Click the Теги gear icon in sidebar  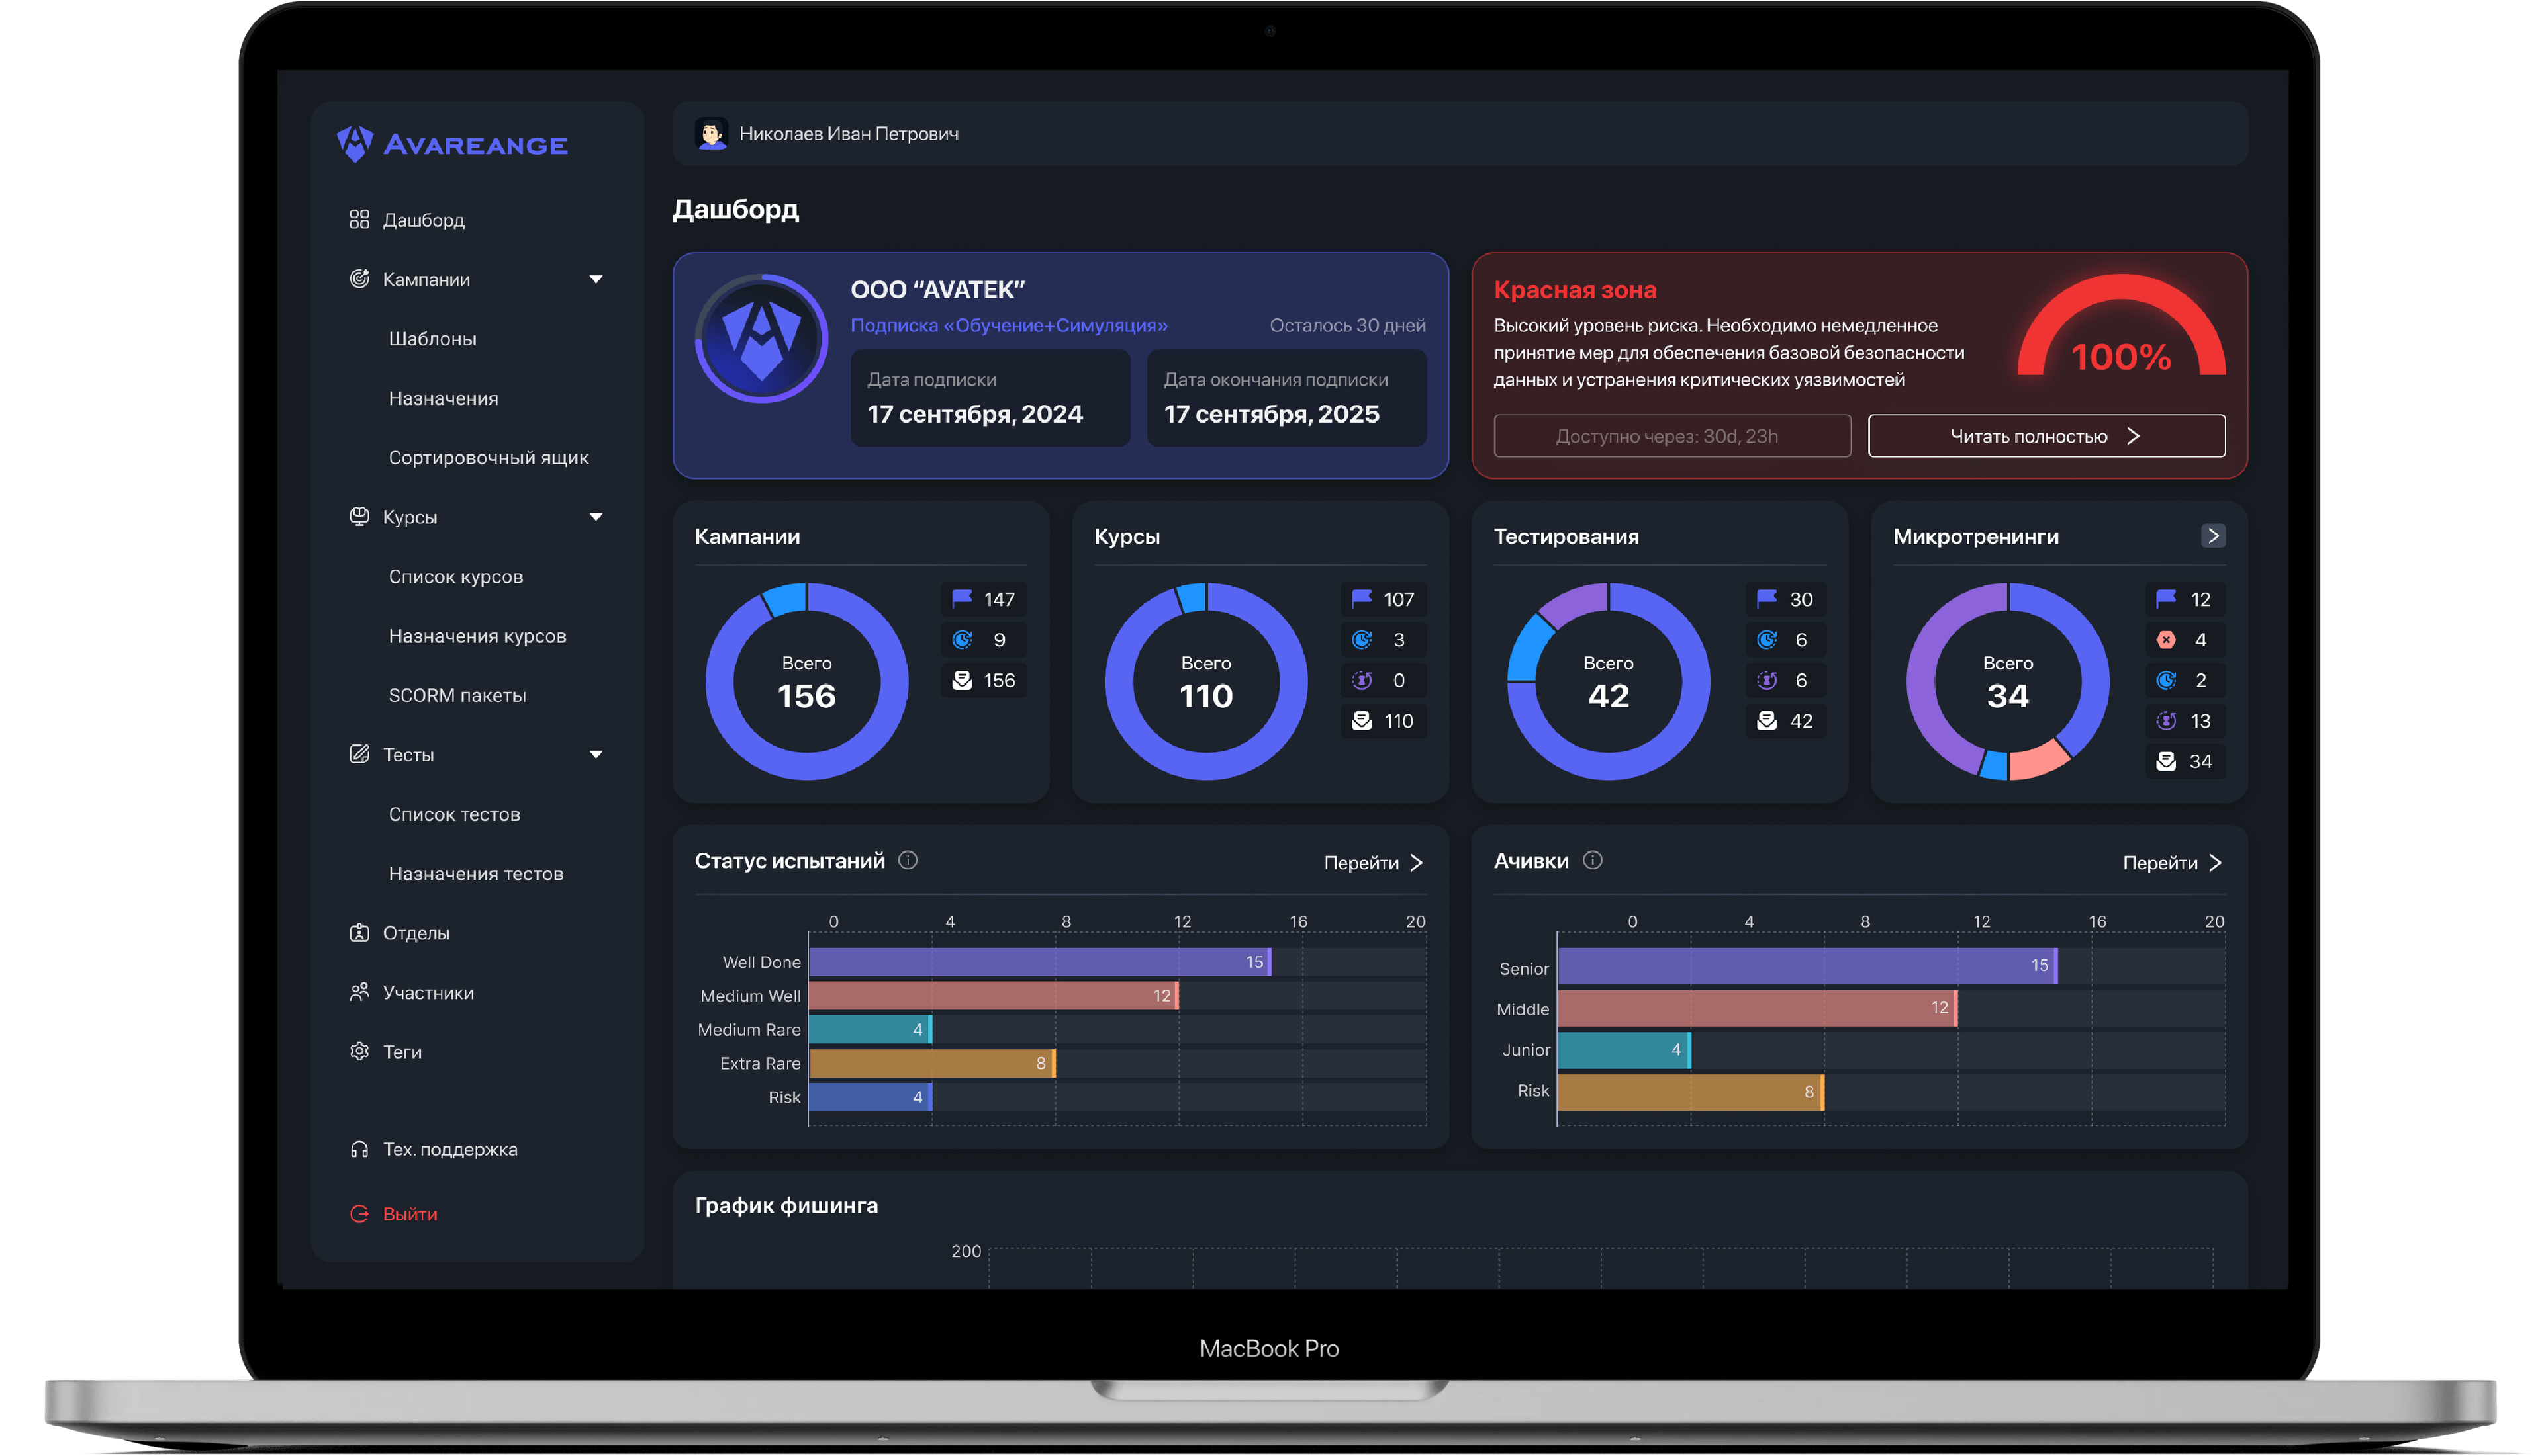pos(359,1052)
